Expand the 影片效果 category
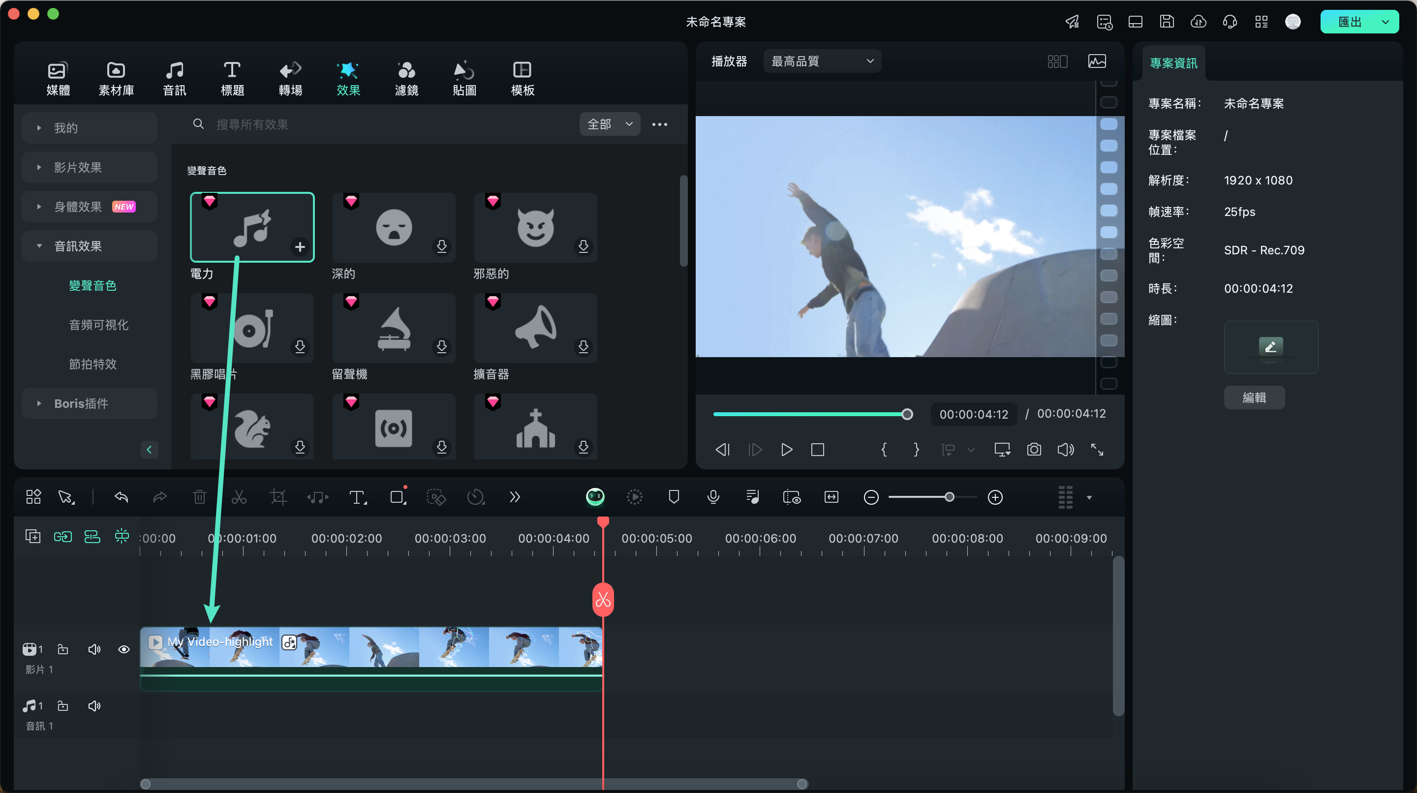 [89, 167]
